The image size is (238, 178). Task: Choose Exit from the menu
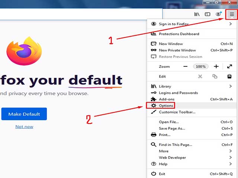pyautogui.click(x=192, y=174)
